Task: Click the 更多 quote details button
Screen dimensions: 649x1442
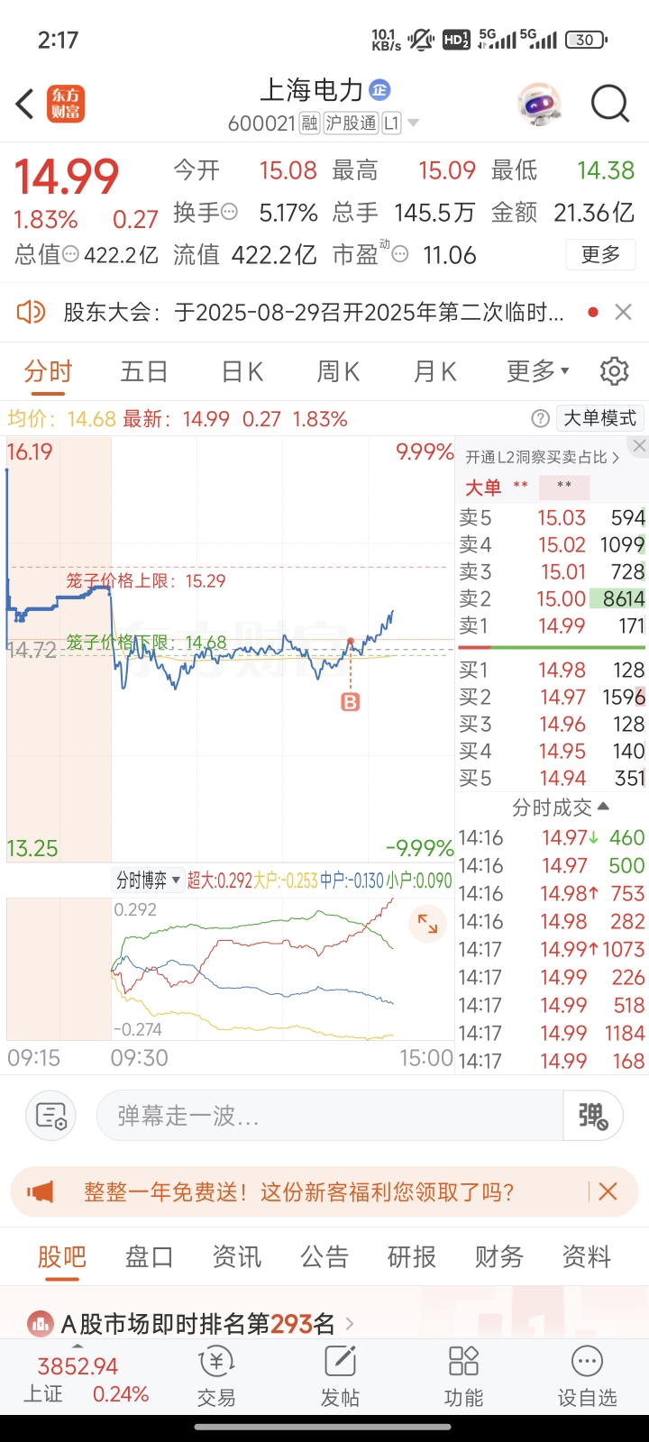Action: 600,255
